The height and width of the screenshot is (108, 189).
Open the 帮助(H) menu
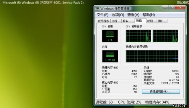click(x=149, y=15)
